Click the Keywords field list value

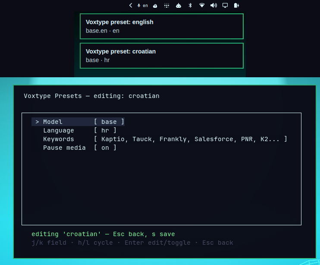point(191,139)
